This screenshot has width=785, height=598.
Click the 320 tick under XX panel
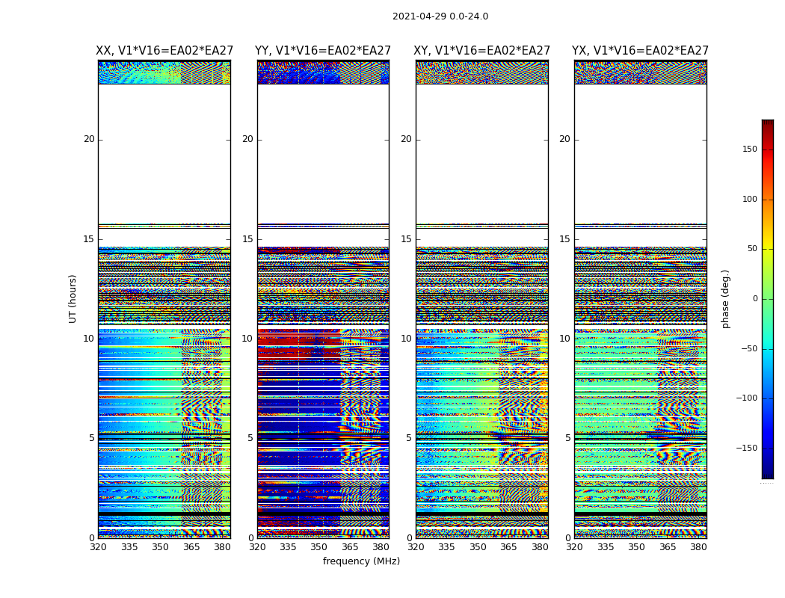point(98,547)
